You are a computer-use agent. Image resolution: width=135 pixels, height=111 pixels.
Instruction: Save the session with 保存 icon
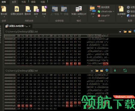click(36, 9)
